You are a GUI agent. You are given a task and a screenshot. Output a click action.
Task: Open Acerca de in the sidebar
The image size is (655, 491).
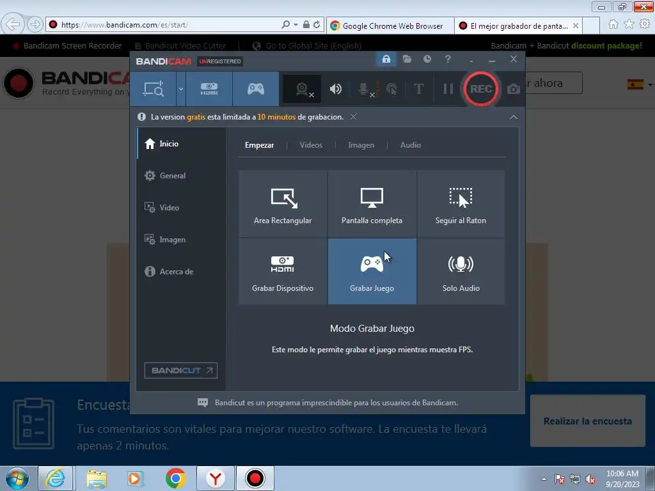pos(181,271)
